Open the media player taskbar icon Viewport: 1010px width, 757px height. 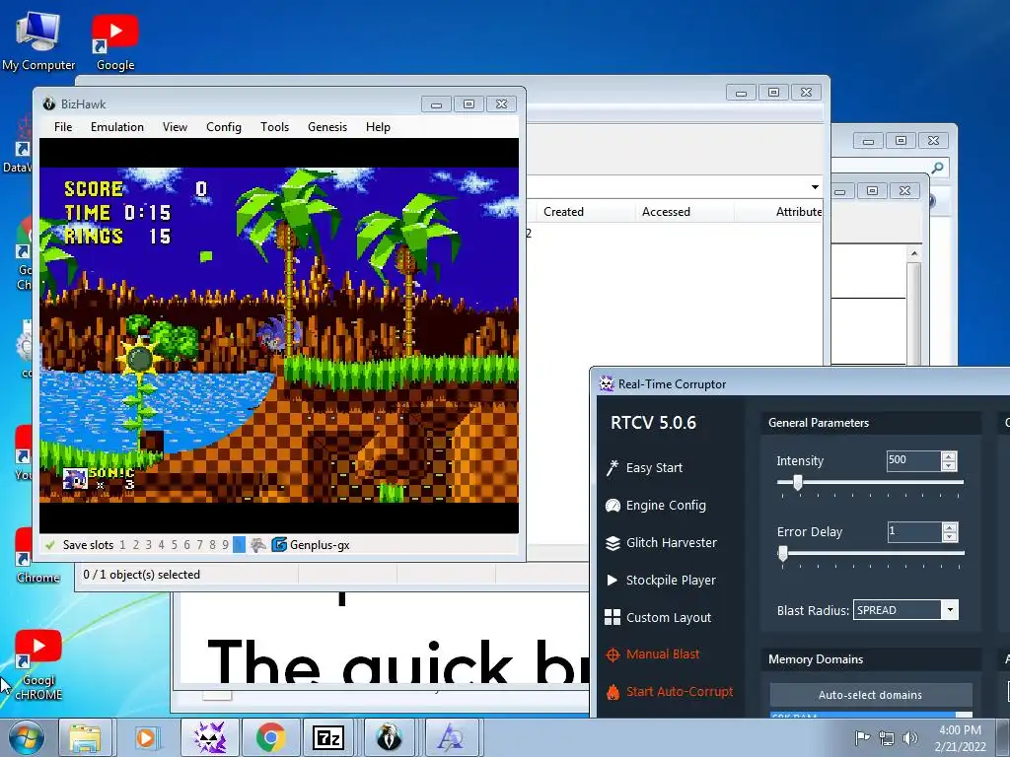tap(146, 737)
